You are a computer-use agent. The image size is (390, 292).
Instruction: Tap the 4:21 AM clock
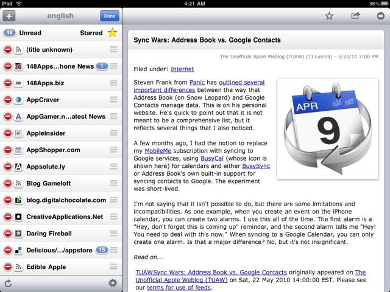pyautogui.click(x=195, y=4)
